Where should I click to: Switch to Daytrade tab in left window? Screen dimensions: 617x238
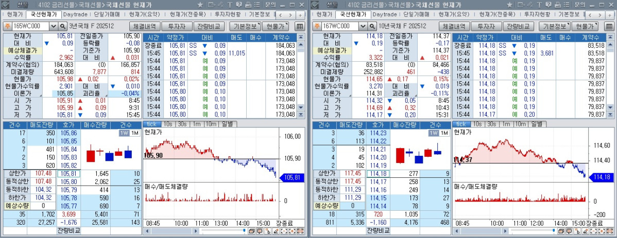[x=76, y=14]
